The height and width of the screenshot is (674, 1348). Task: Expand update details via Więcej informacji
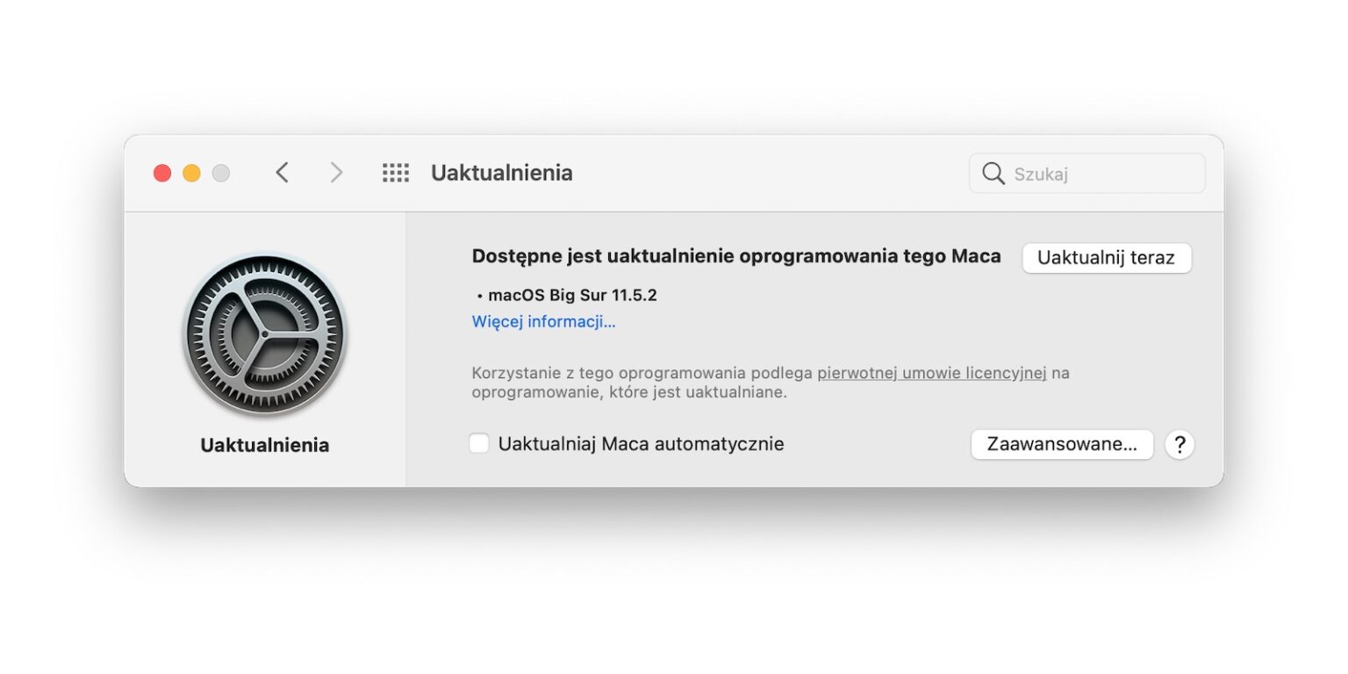(x=543, y=321)
